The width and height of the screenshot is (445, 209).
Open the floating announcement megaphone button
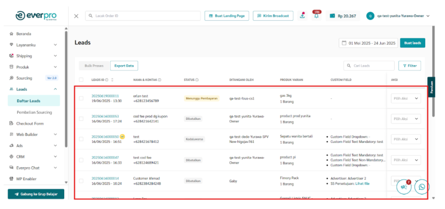coord(404,187)
